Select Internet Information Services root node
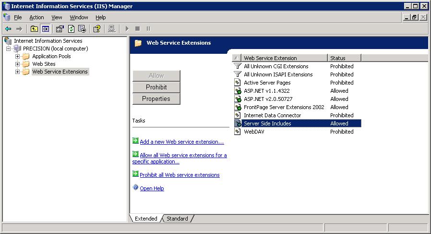The width and height of the screenshot is (431, 234). click(48, 41)
